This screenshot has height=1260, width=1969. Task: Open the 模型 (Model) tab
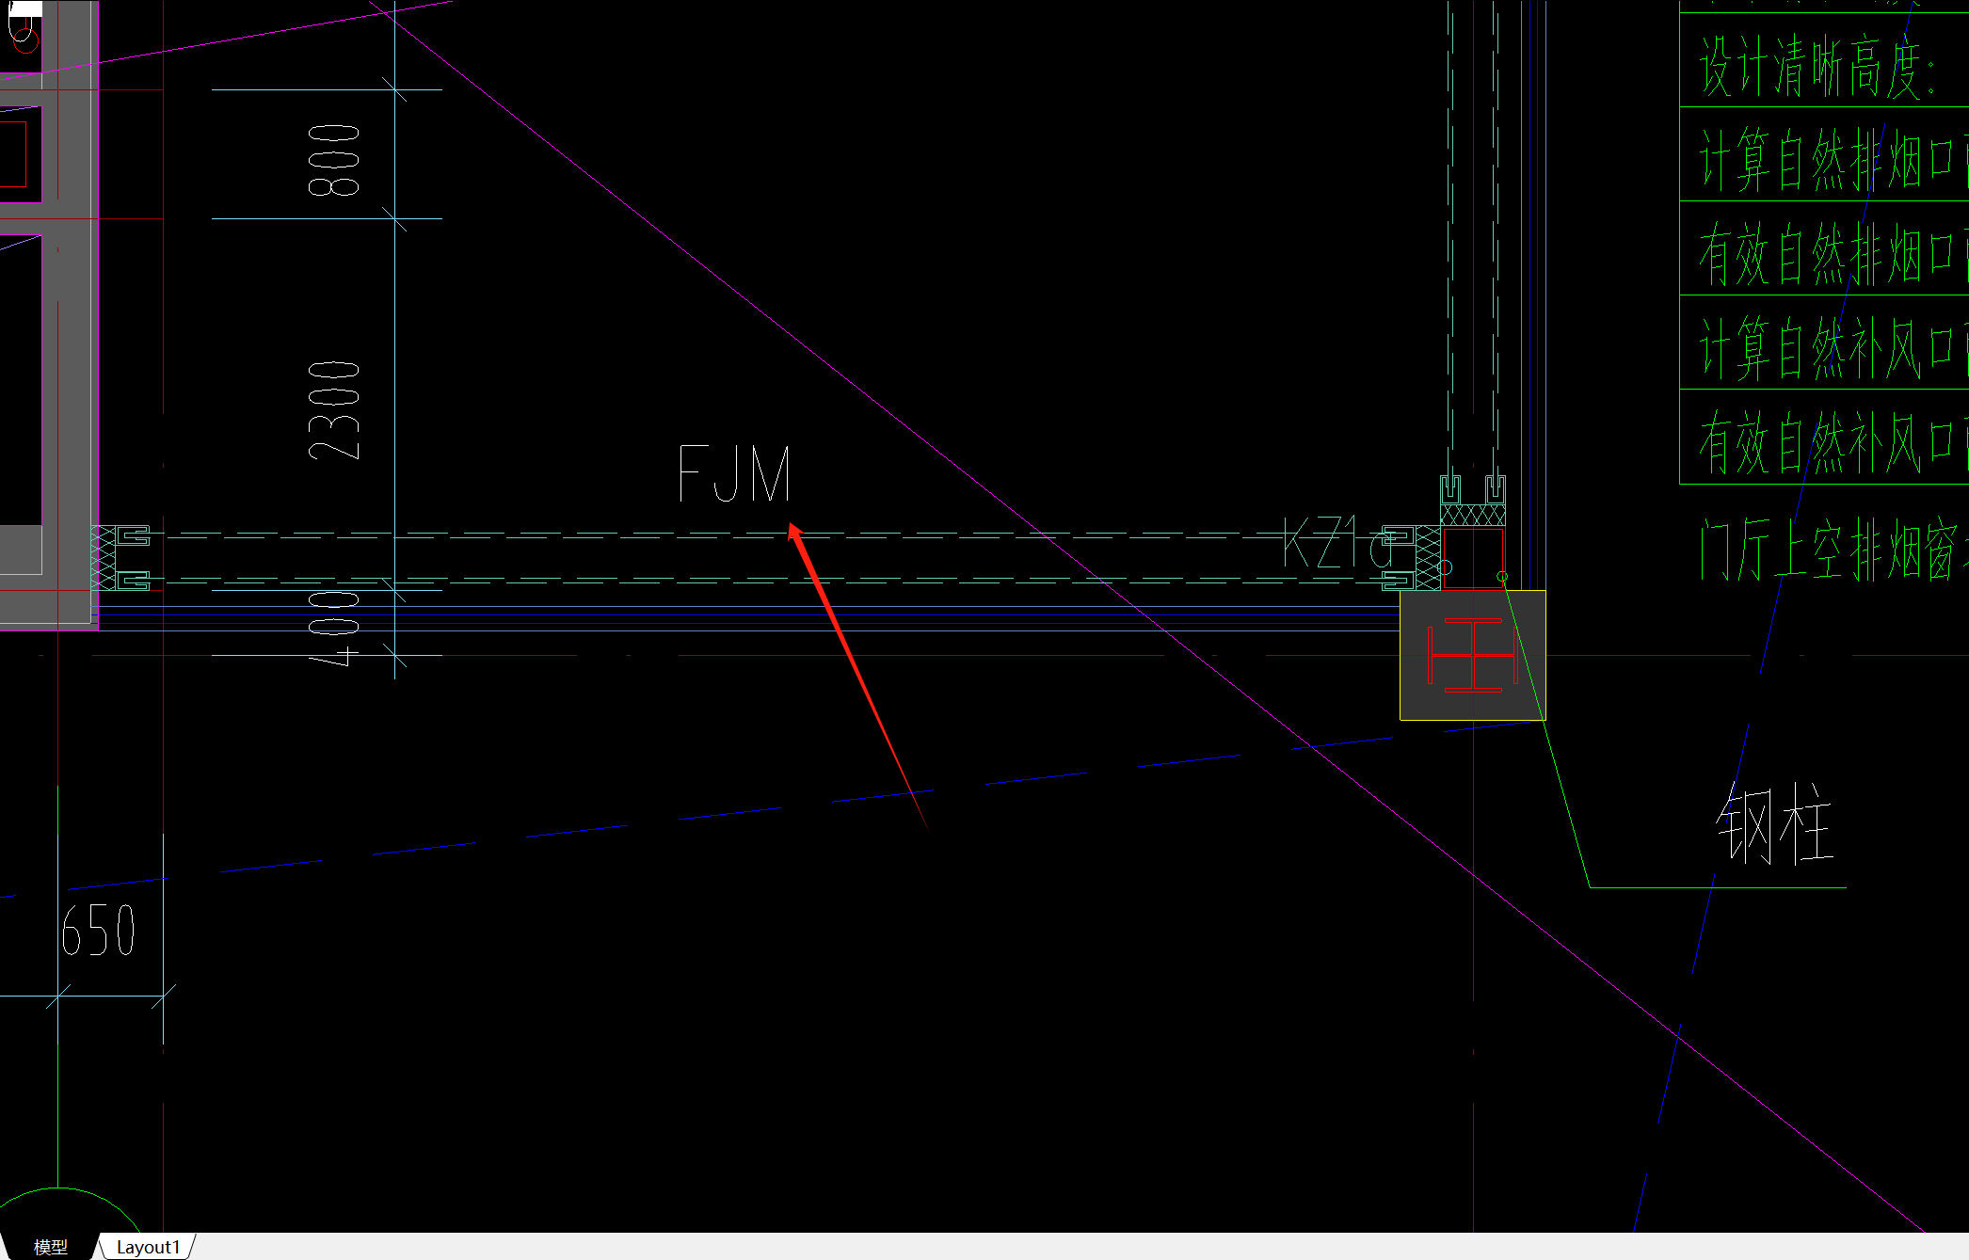(x=51, y=1247)
